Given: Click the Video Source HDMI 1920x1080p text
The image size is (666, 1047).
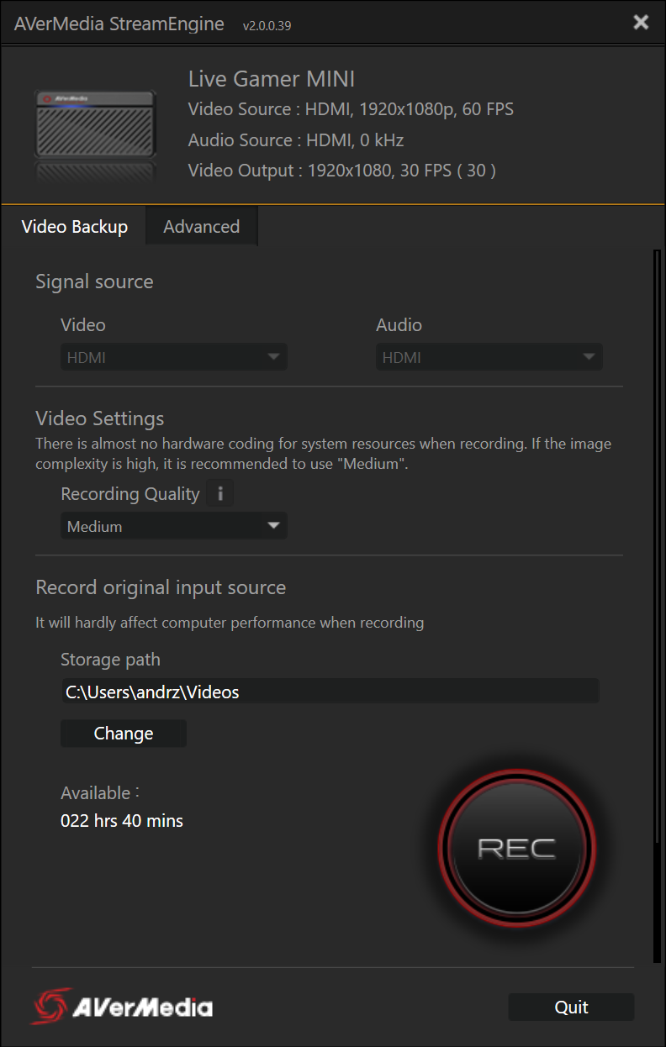Looking at the screenshot, I should coord(351,109).
